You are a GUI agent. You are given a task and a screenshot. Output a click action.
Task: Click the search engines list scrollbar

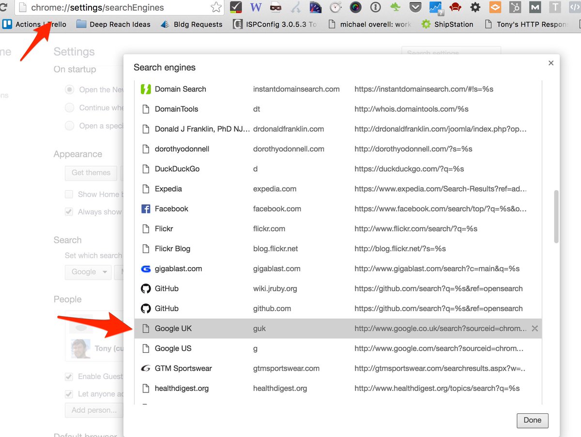pos(556,216)
